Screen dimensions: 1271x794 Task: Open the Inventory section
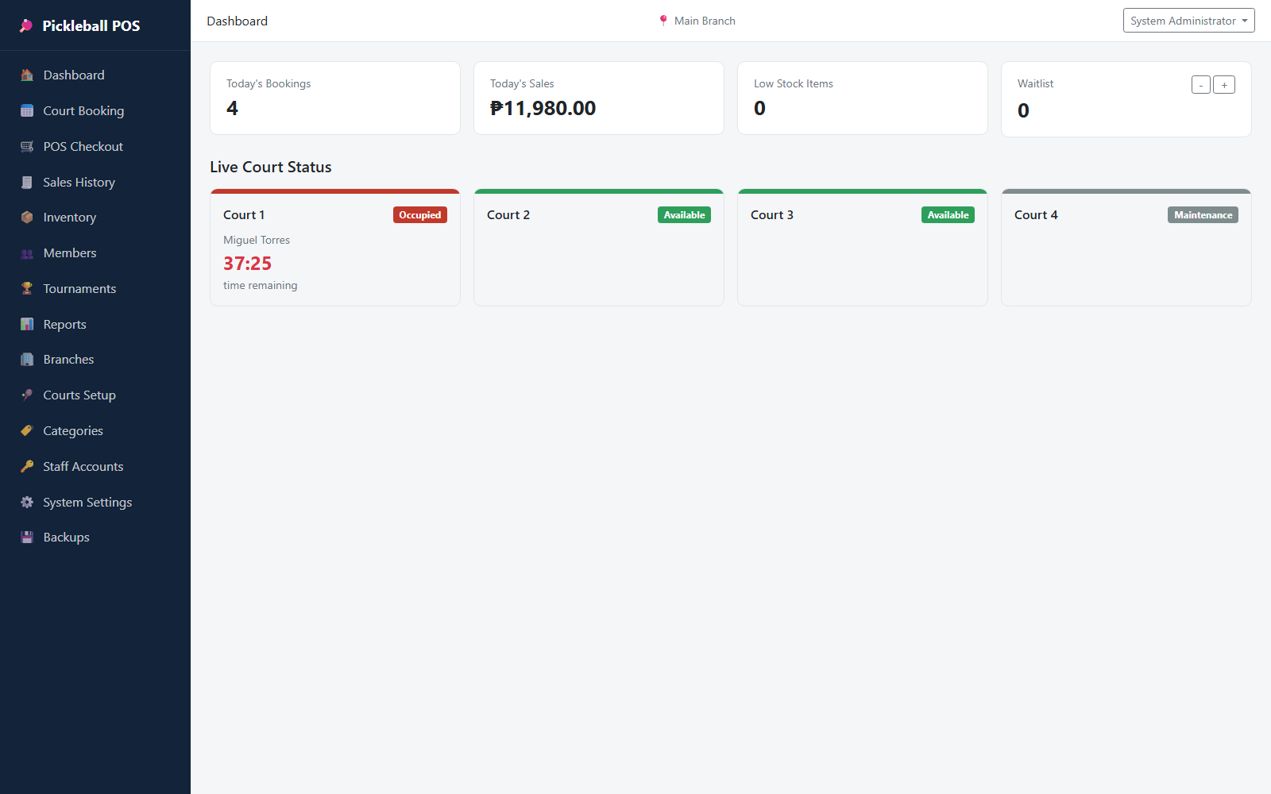point(95,217)
